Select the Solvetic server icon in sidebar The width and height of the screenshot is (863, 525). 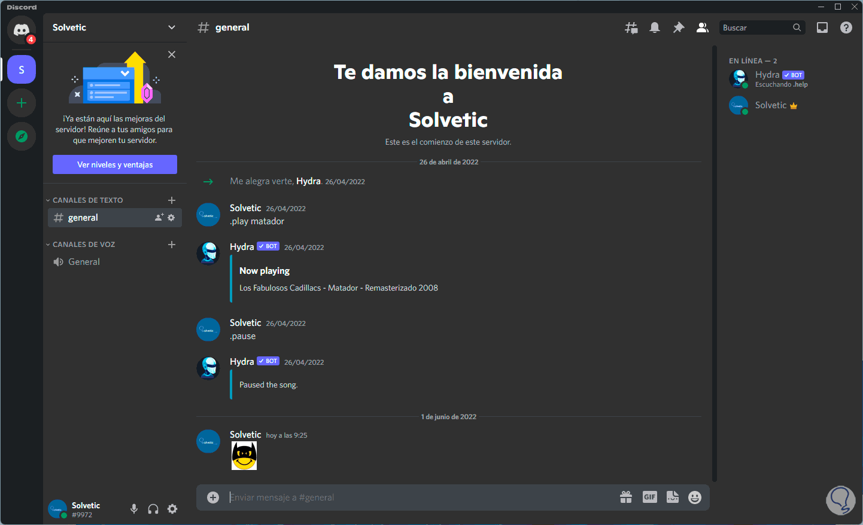[22, 69]
